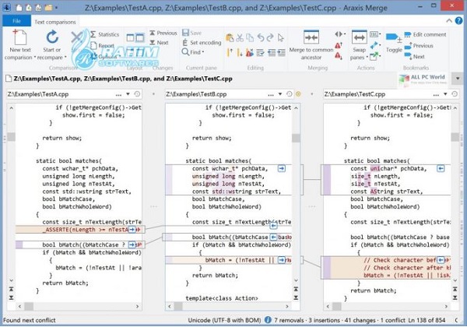
Task: Select the Text comparisons ribbon tab
Action: click(x=55, y=22)
